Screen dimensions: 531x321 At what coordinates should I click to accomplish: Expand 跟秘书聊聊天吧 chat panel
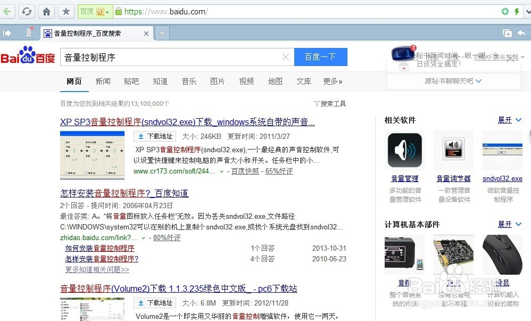[453, 81]
